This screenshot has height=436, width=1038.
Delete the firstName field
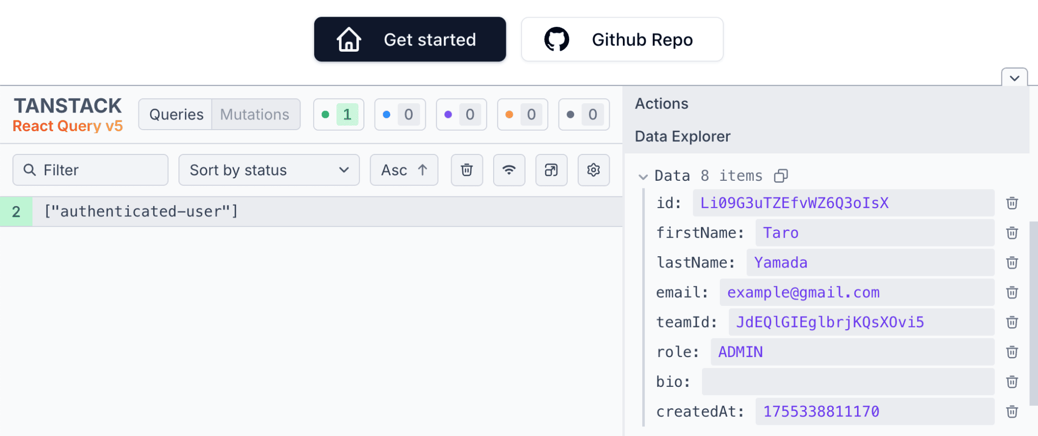point(1012,233)
